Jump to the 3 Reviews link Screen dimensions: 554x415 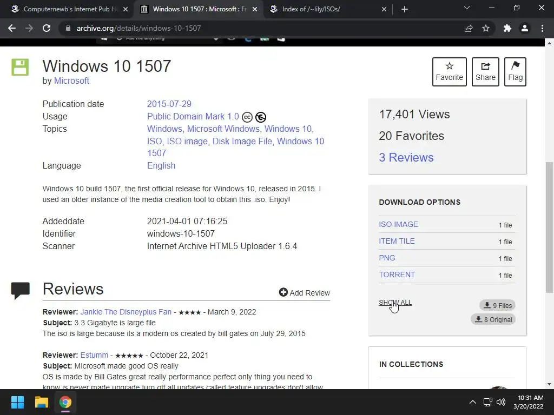coord(406,157)
